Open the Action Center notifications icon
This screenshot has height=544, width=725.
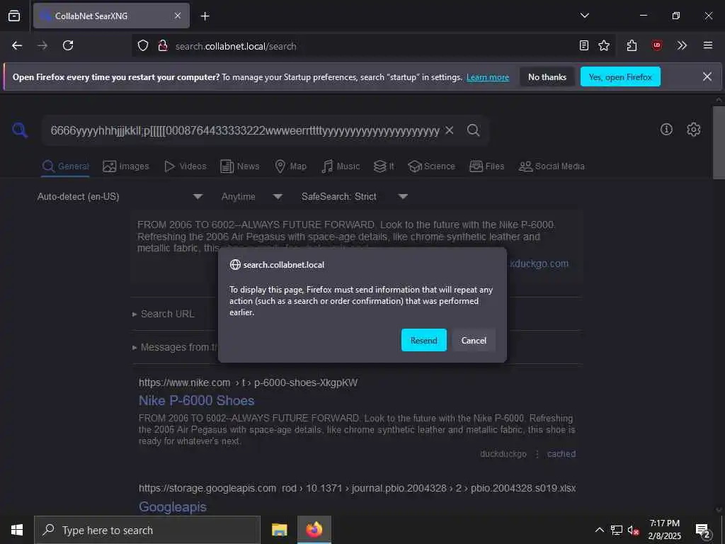[703, 531]
